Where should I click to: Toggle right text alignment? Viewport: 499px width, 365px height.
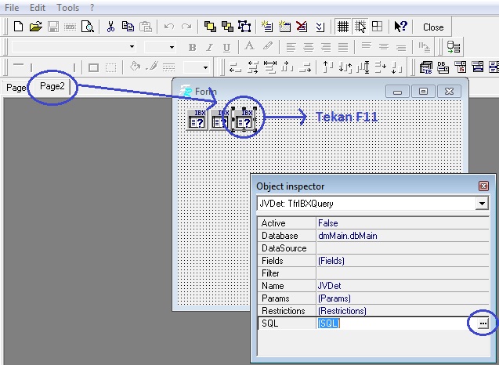point(326,48)
